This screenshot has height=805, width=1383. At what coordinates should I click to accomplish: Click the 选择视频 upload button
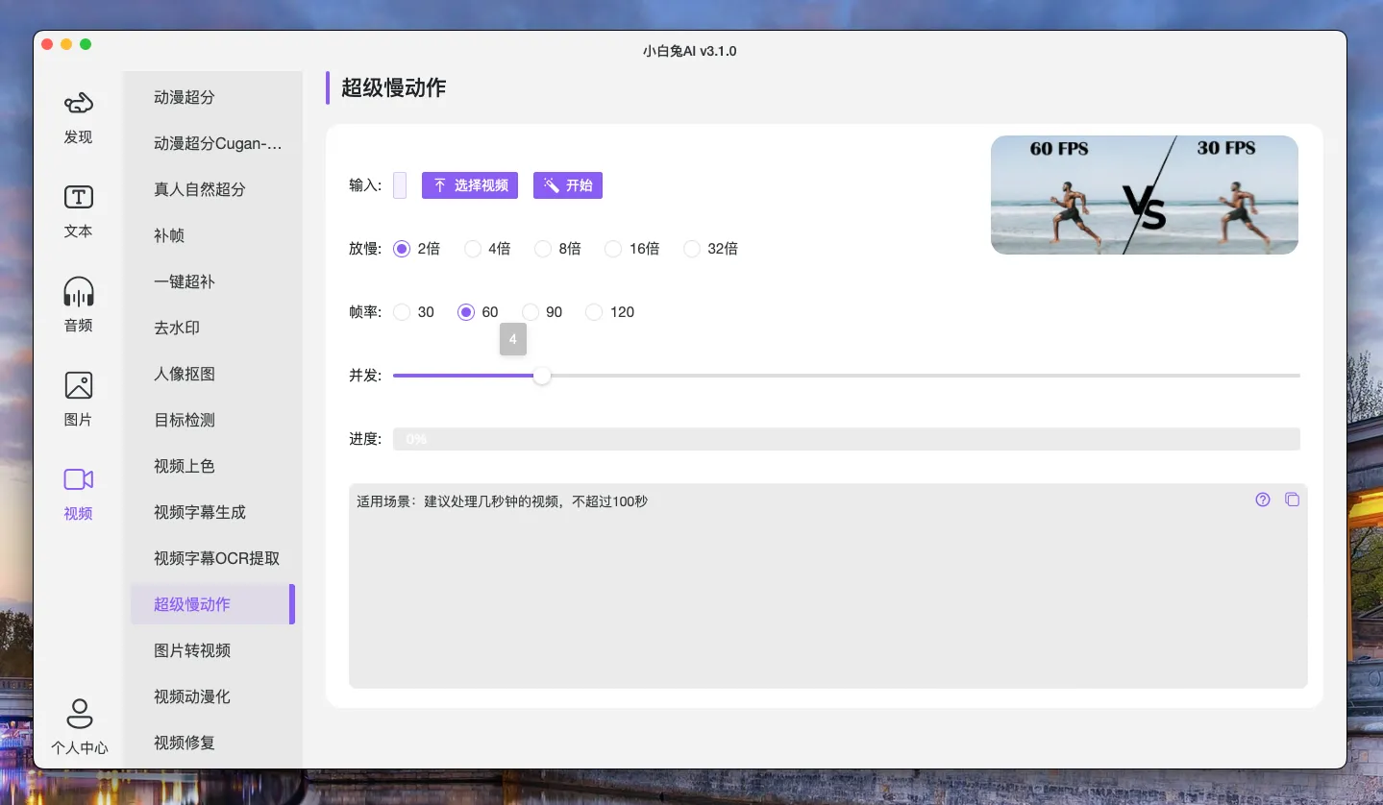[x=470, y=185]
